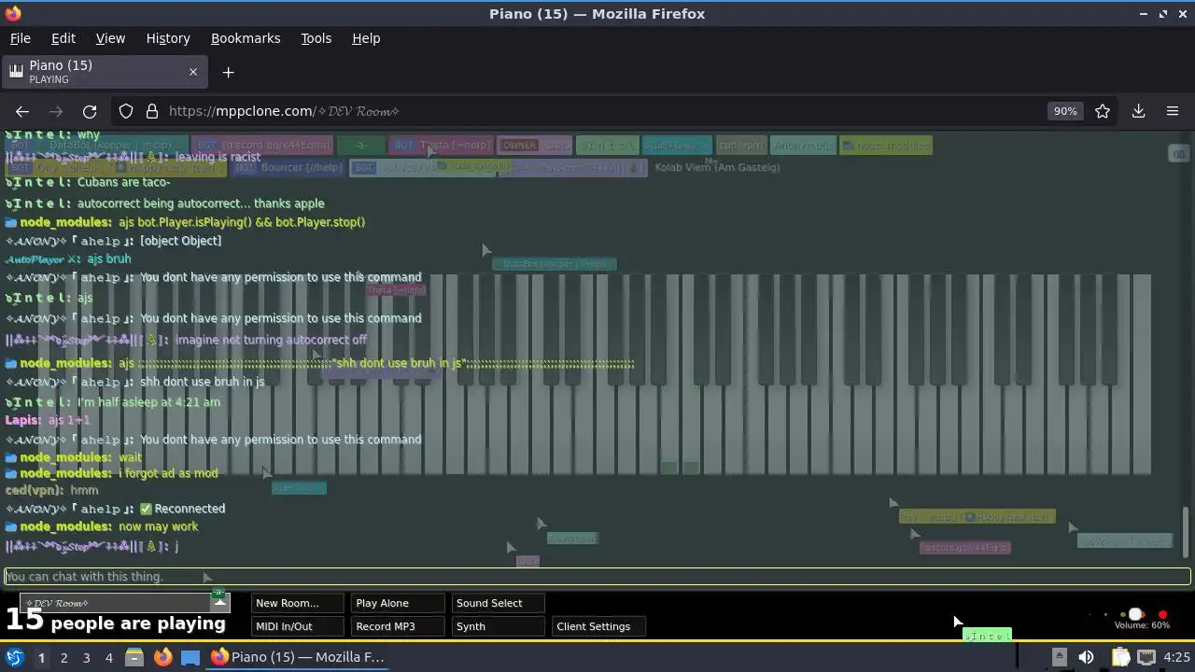
Task: Open the clipboard manager tray icon
Action: coord(1120,657)
